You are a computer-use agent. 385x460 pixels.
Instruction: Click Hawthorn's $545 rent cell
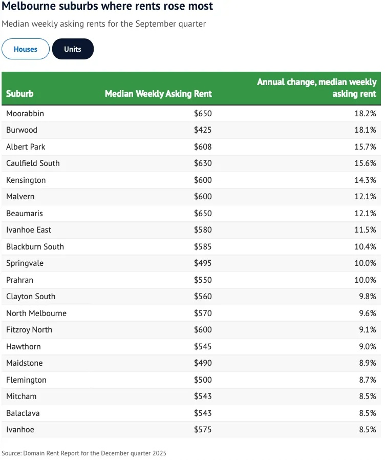(x=203, y=347)
